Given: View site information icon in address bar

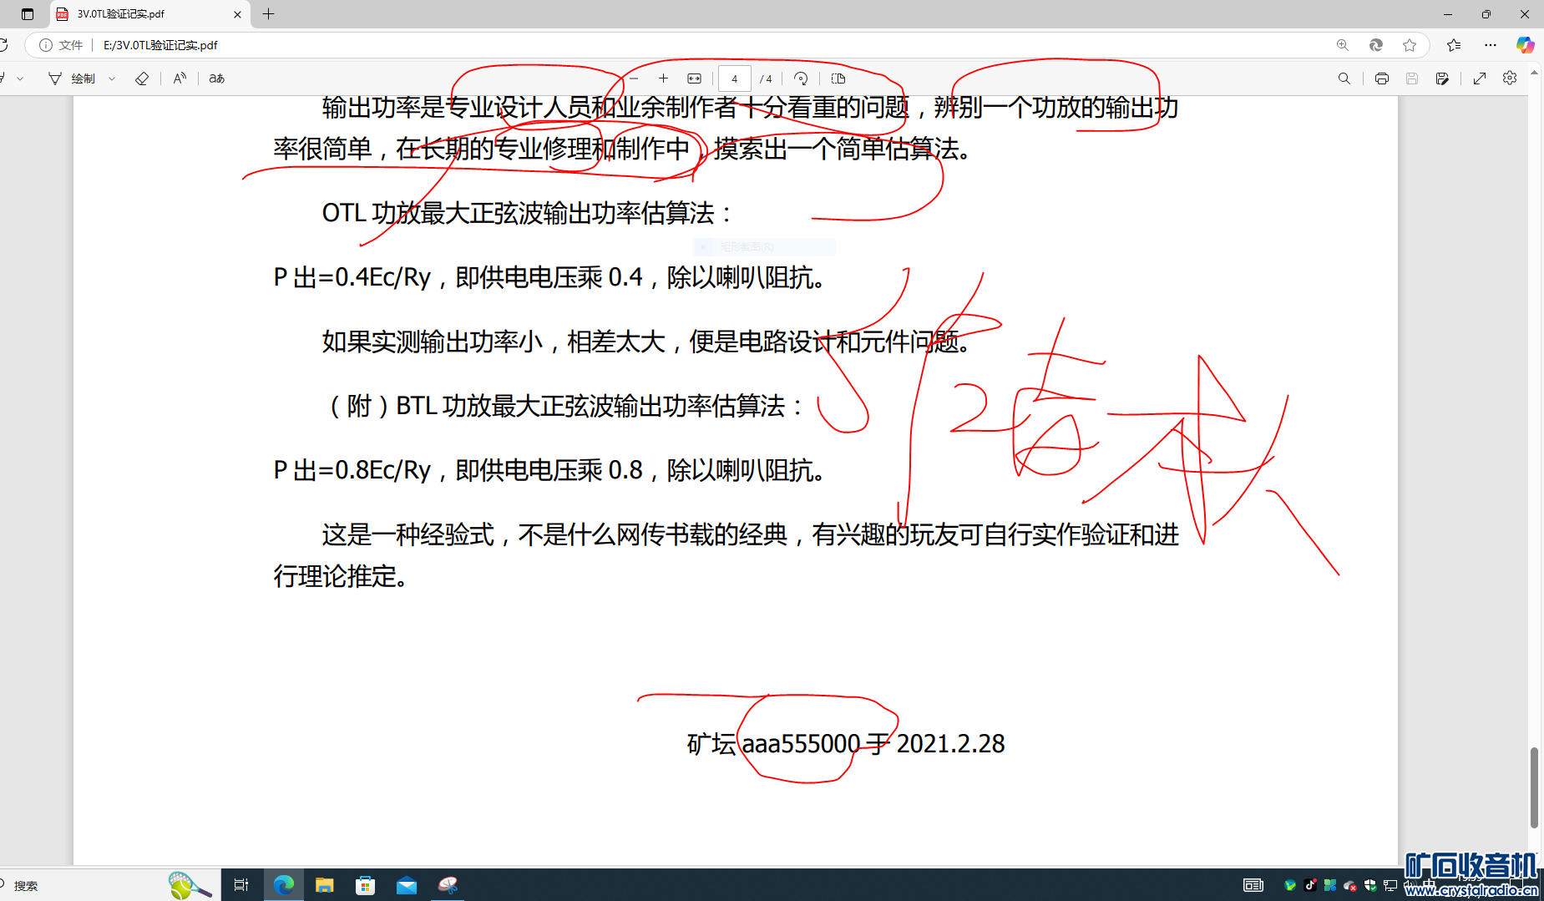Looking at the screenshot, I should click(x=46, y=45).
